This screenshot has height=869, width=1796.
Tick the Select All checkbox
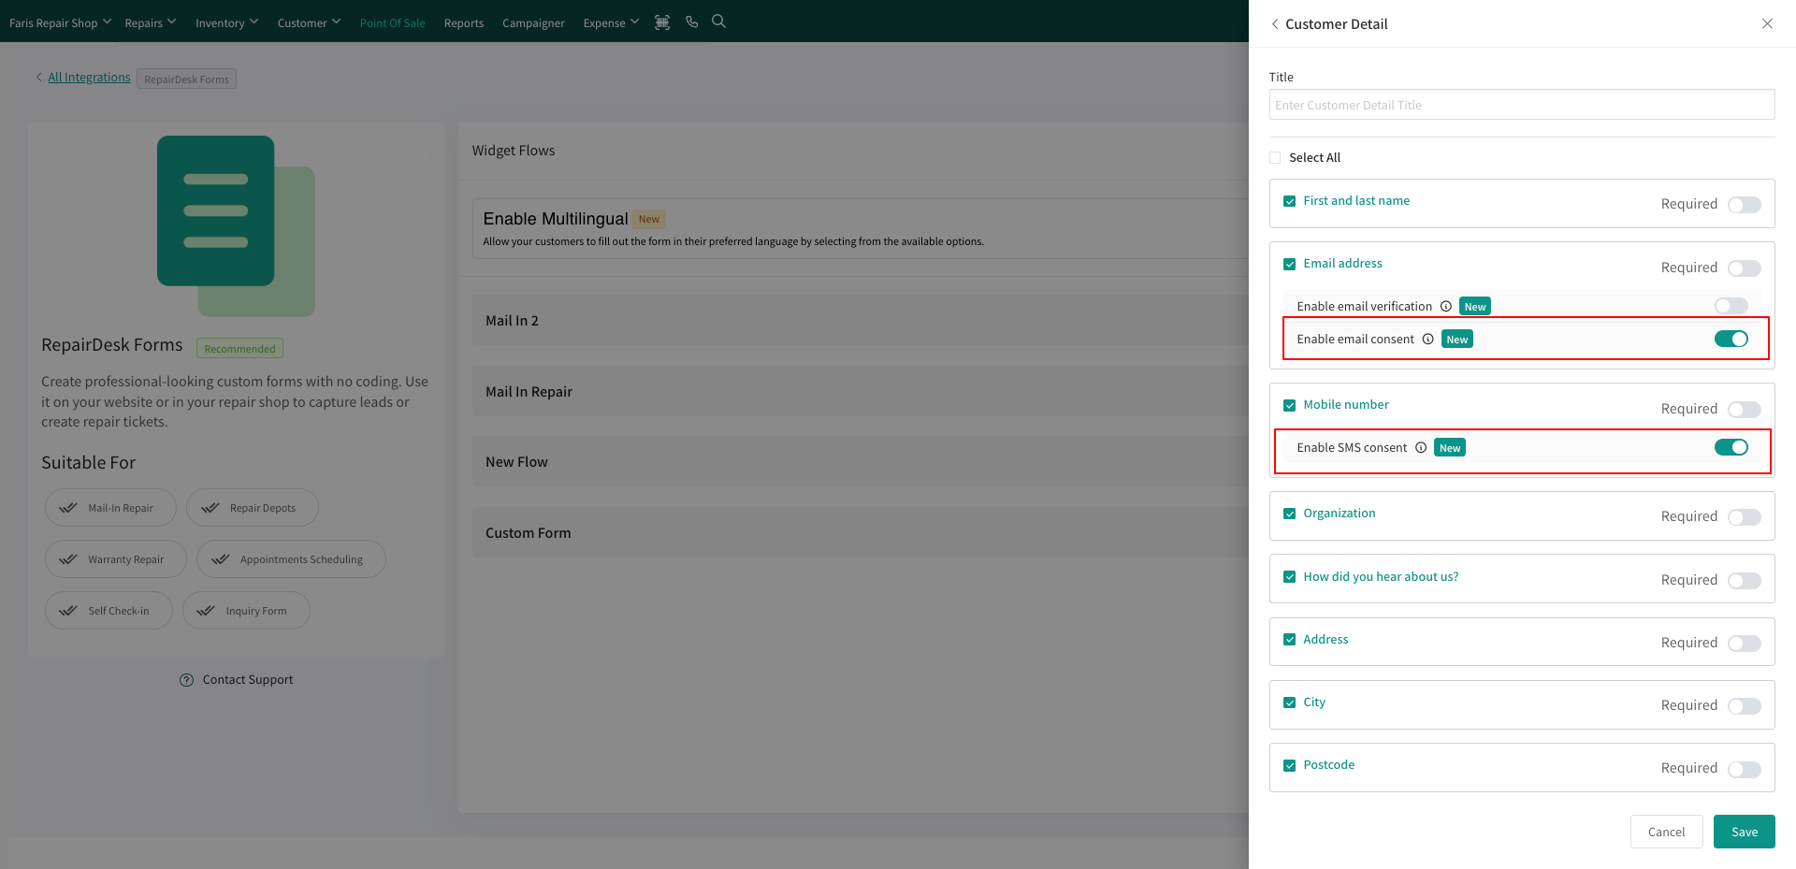(1275, 157)
